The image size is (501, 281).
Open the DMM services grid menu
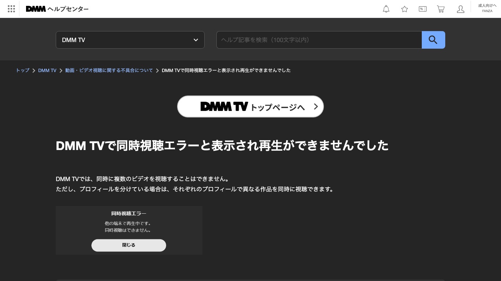click(11, 9)
